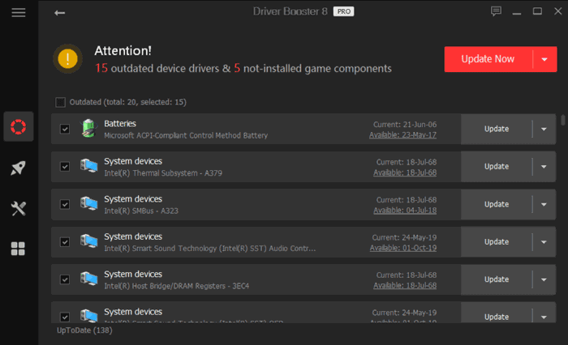Open the Action Center grid icon
This screenshot has height=345, width=568.
(18, 249)
